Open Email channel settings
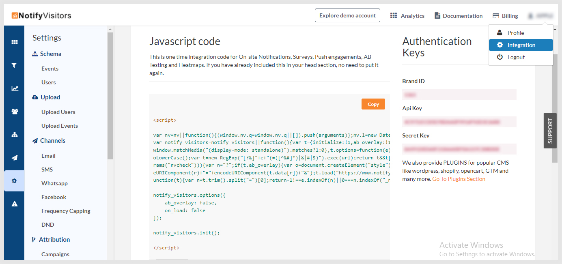562x264 pixels. (x=48, y=156)
